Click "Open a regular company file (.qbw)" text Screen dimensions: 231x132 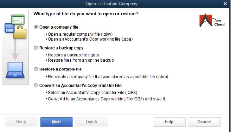80,34
